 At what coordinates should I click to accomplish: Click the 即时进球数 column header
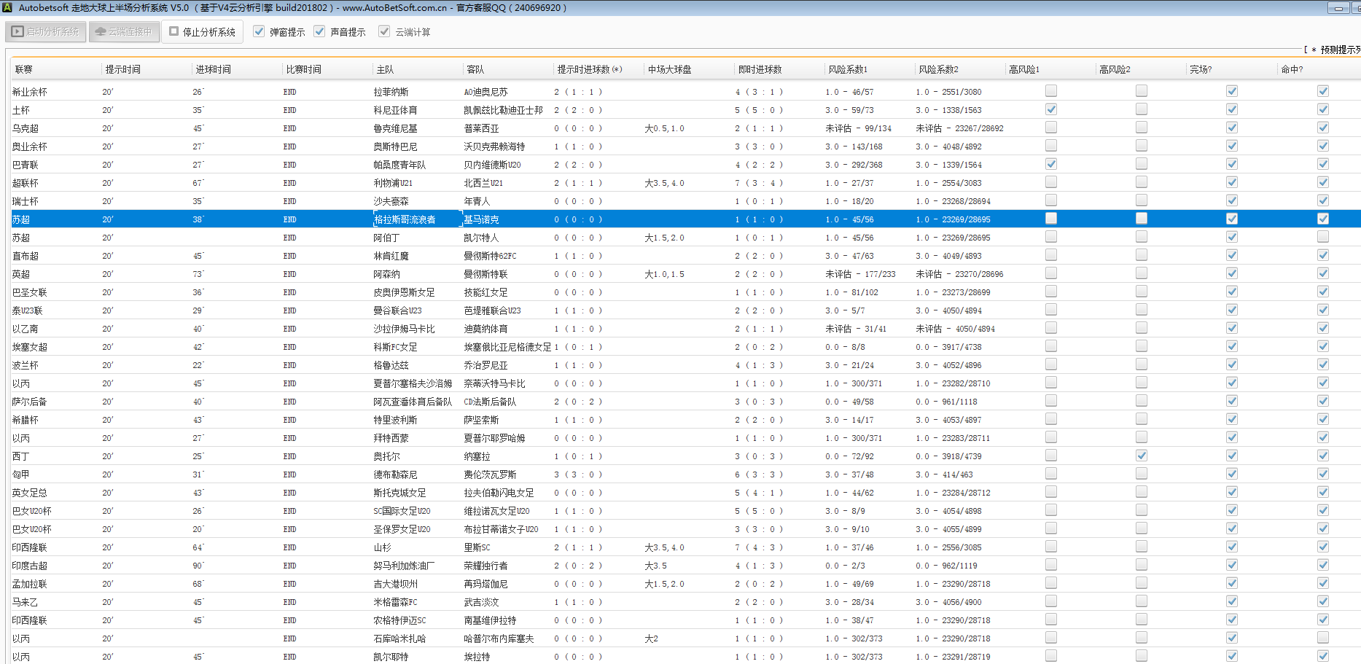point(760,69)
